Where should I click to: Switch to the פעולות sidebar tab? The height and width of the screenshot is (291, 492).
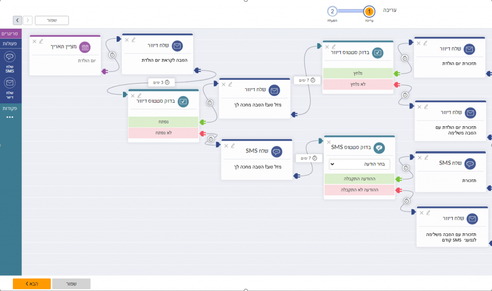(x=10, y=44)
